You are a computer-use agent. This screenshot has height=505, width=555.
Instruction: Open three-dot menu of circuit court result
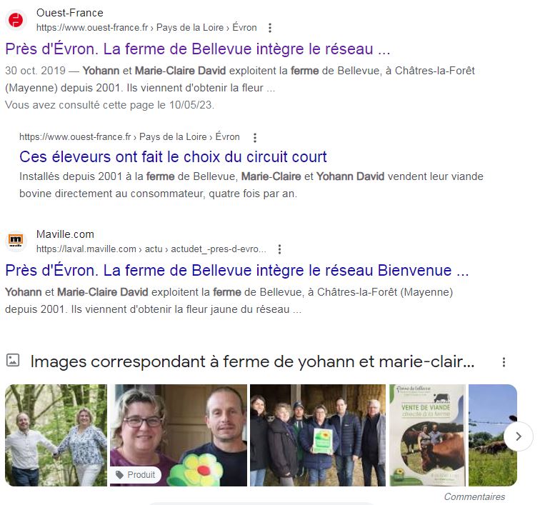[x=255, y=137]
